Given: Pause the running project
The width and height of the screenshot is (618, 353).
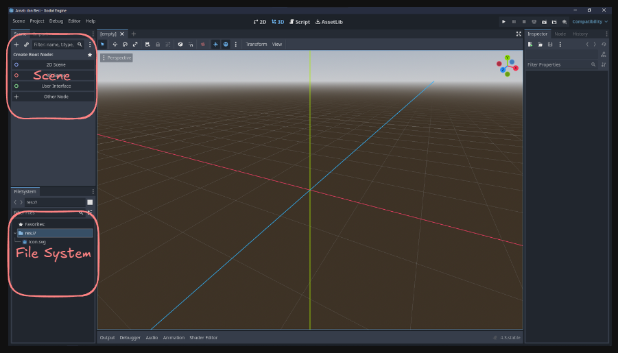Looking at the screenshot, I should pyautogui.click(x=514, y=22).
